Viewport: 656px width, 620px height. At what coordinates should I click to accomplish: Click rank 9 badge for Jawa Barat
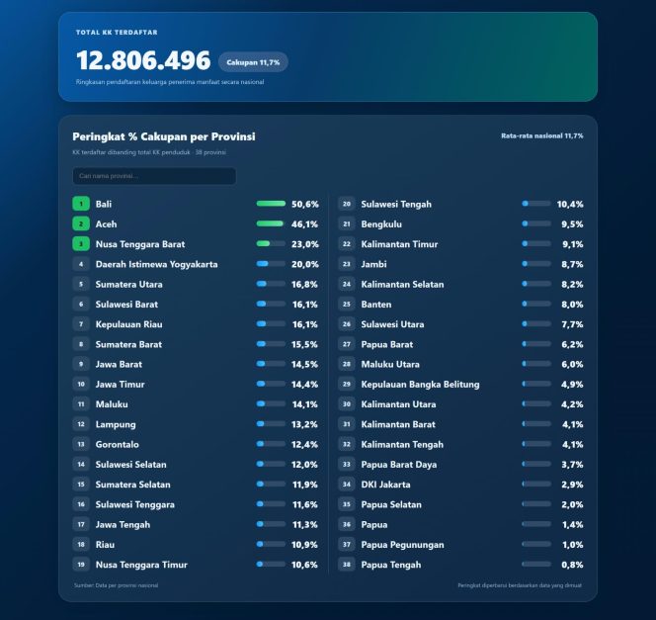pos(81,364)
